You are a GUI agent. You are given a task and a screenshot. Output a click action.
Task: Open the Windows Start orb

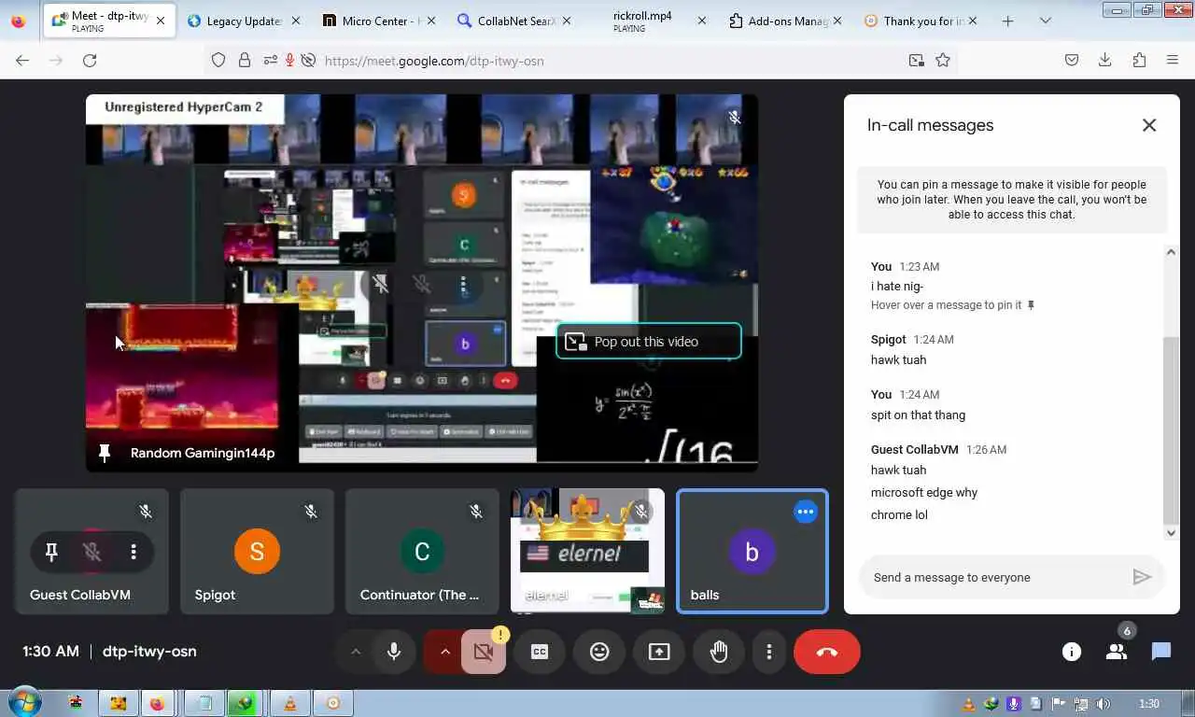(23, 703)
